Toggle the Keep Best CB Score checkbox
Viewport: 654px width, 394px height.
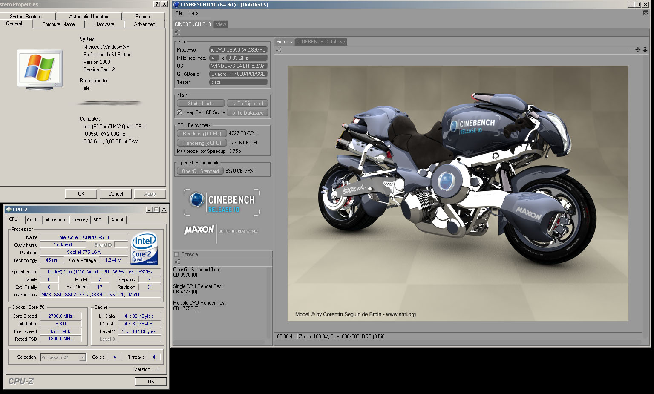coord(180,112)
